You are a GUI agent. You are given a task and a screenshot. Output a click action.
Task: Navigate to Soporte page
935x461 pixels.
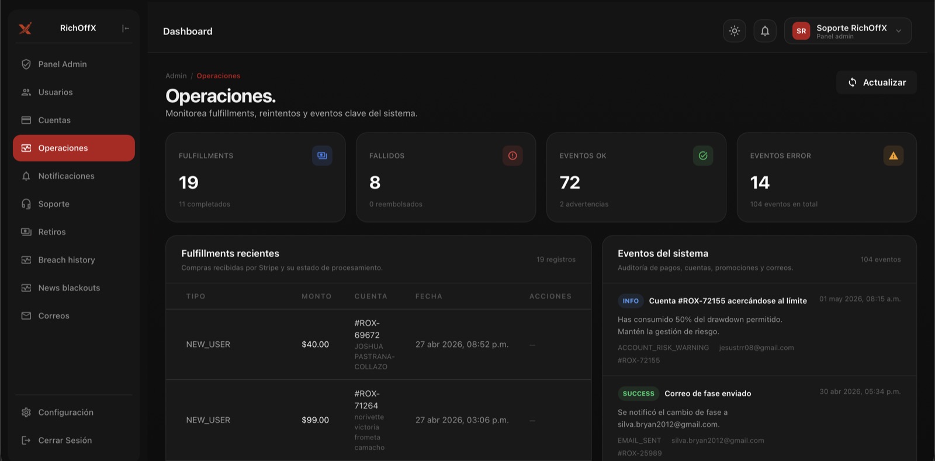[74, 204]
